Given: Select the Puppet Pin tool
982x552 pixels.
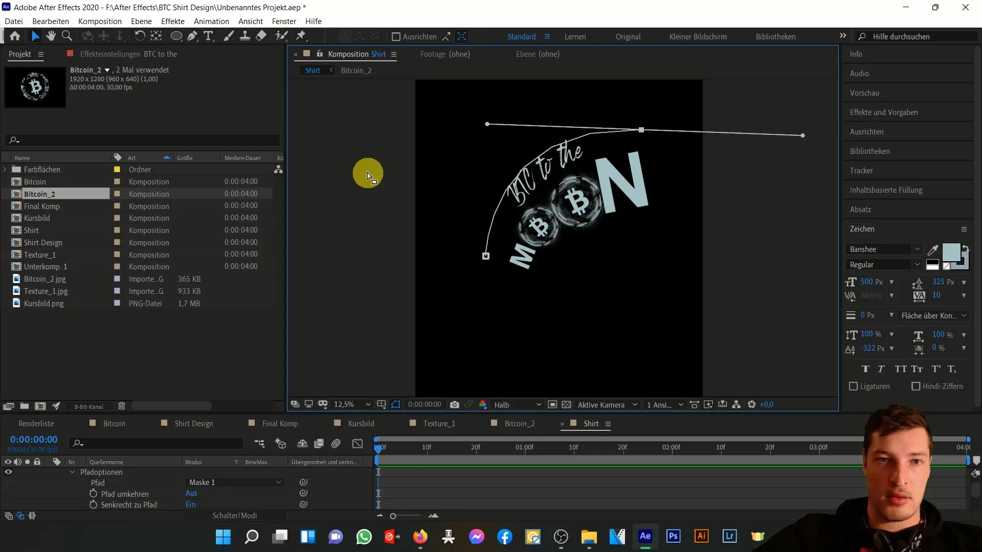Looking at the screenshot, I should 301,36.
